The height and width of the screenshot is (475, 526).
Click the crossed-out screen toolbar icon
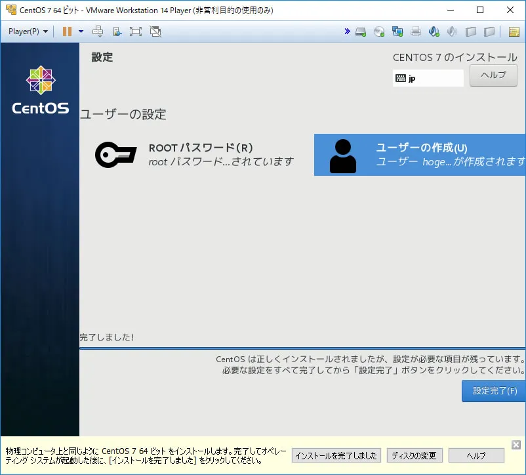[x=155, y=31]
